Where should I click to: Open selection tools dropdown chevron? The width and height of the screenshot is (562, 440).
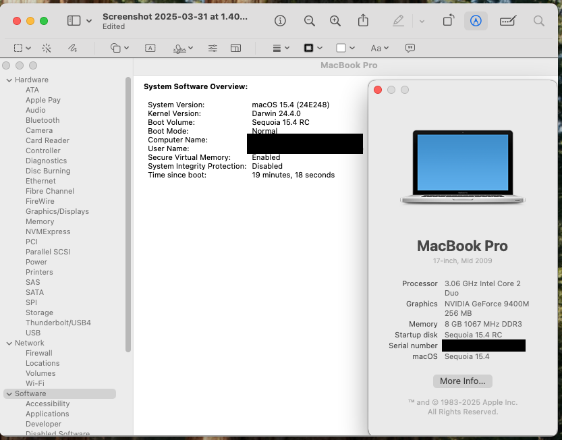coord(28,48)
